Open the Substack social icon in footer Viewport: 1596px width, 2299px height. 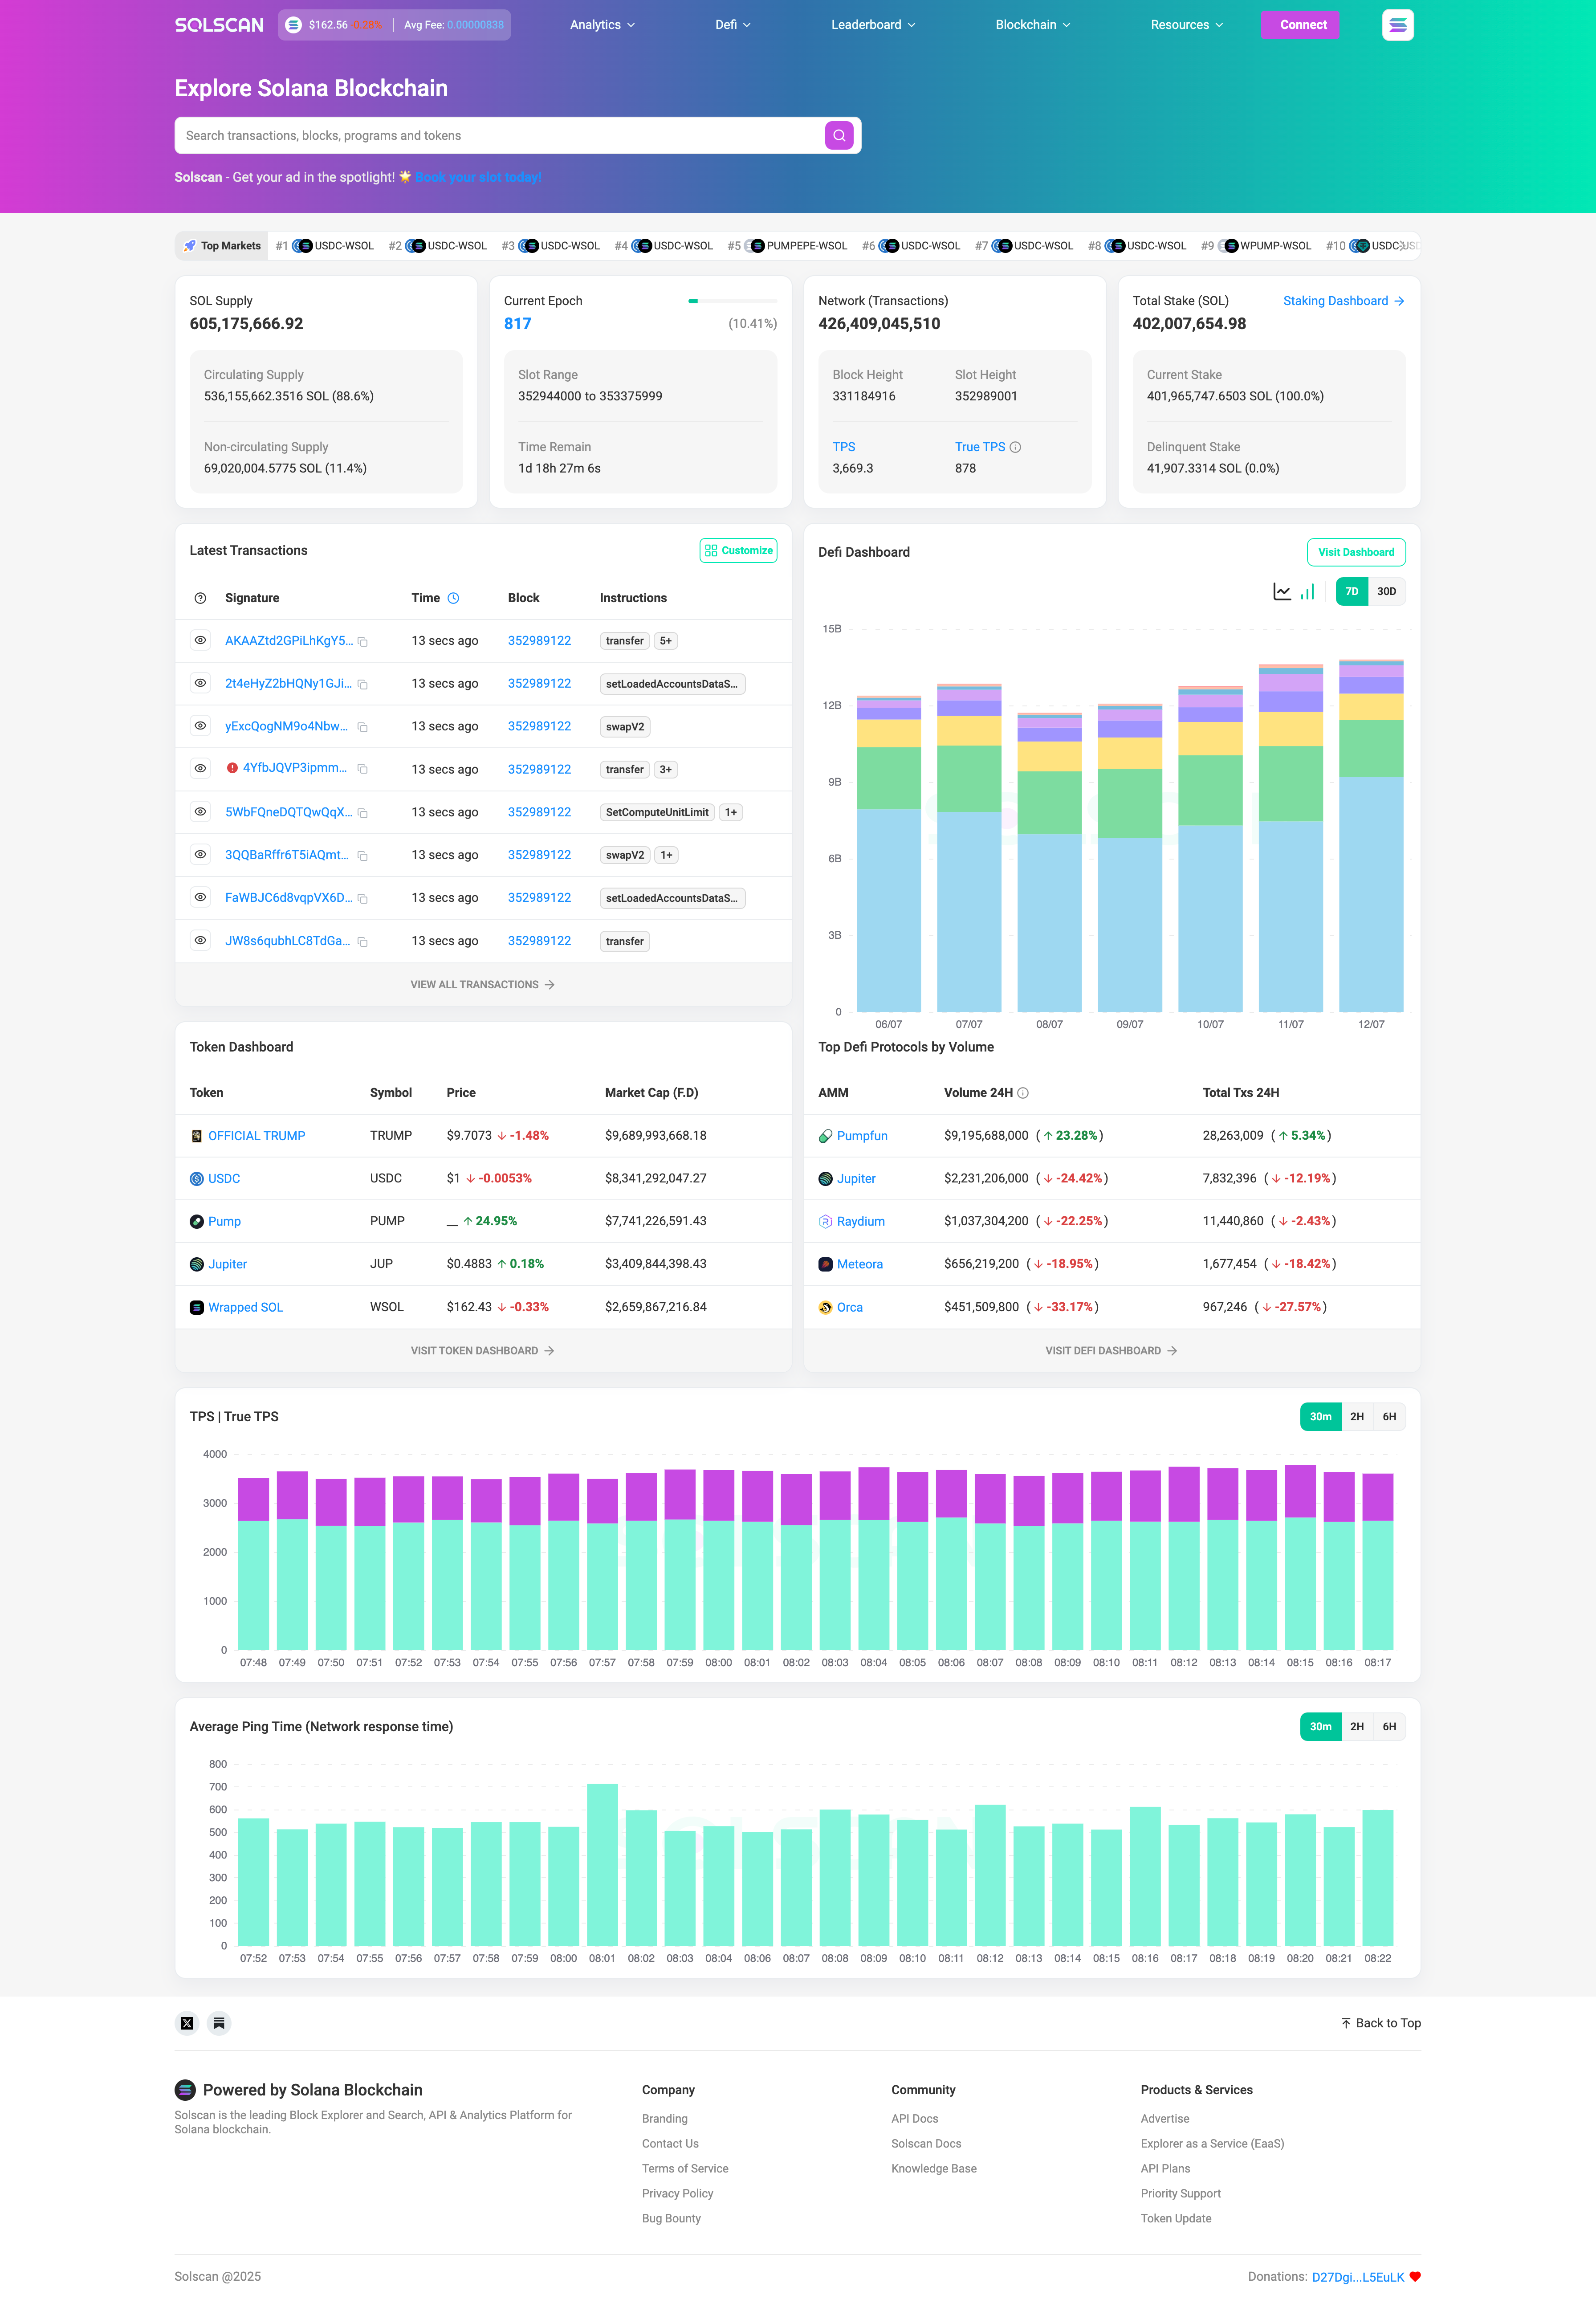(x=219, y=2023)
